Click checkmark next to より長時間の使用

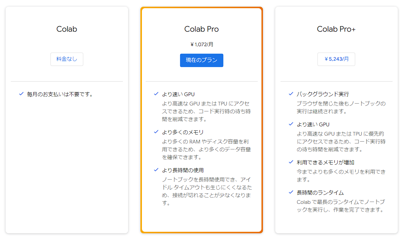[x=156, y=170]
